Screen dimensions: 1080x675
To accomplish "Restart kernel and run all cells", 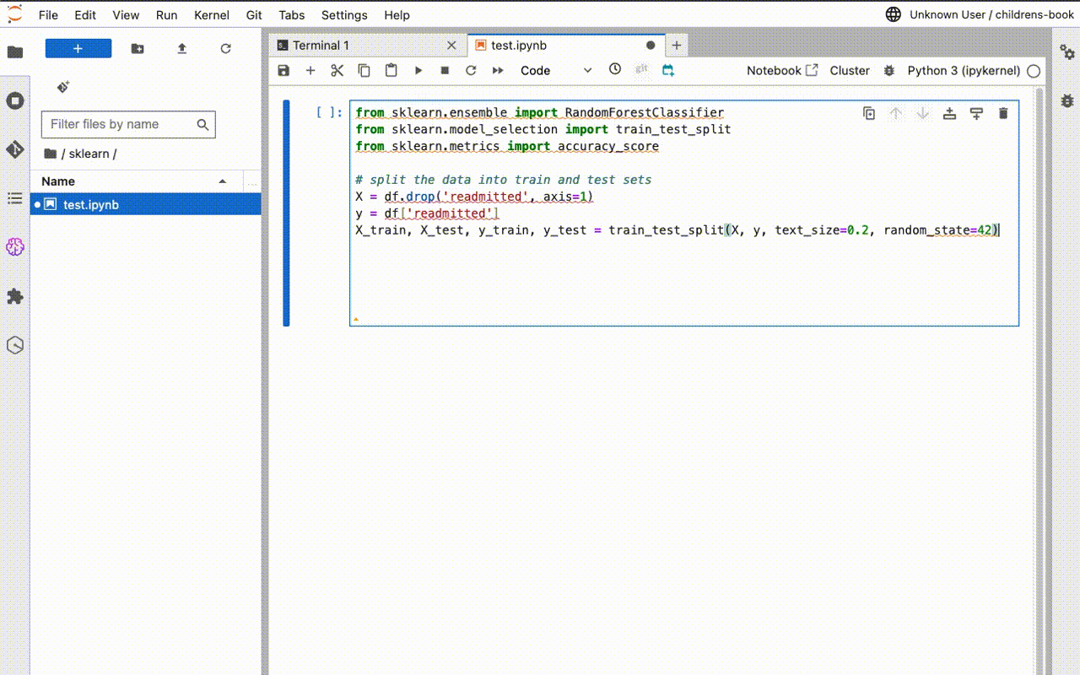I will coord(498,71).
